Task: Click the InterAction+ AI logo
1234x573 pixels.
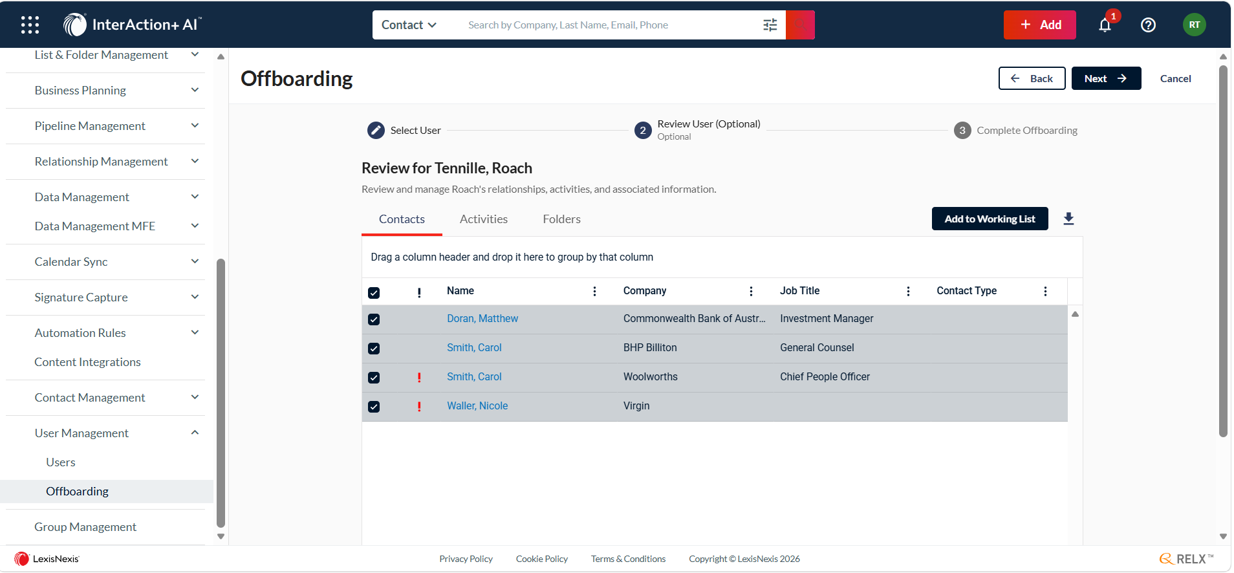Action: point(133,25)
